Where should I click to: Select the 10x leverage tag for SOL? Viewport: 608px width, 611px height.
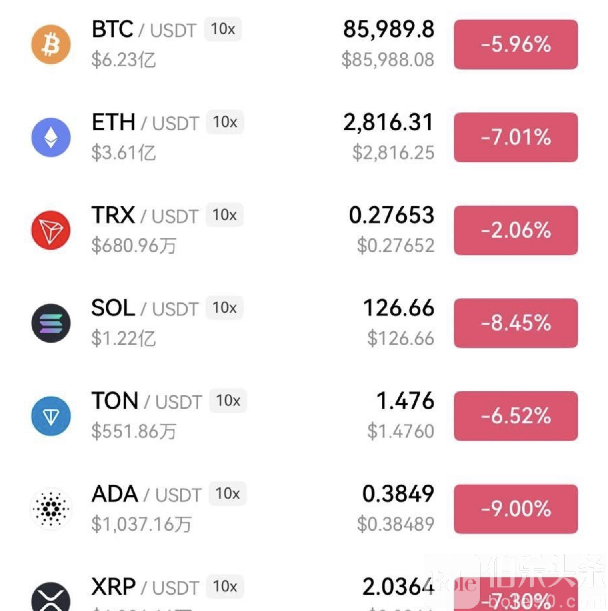click(224, 308)
